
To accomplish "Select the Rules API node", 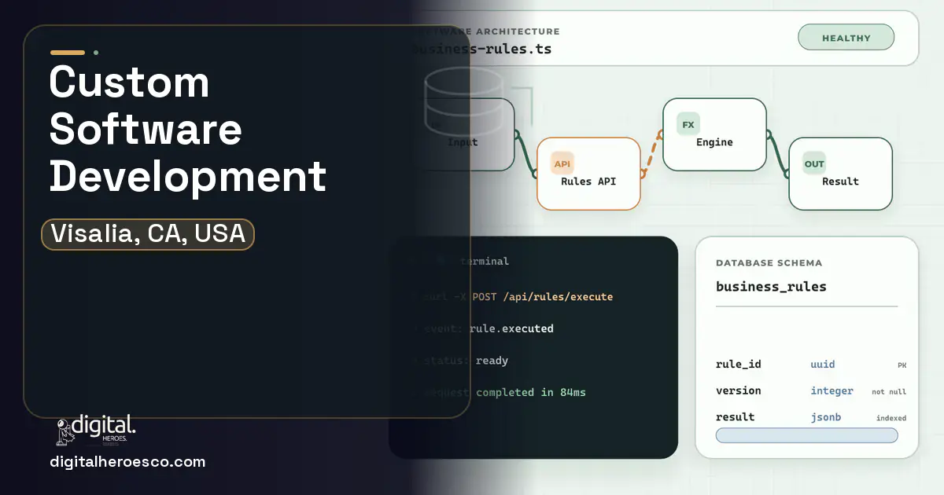I will (588, 174).
